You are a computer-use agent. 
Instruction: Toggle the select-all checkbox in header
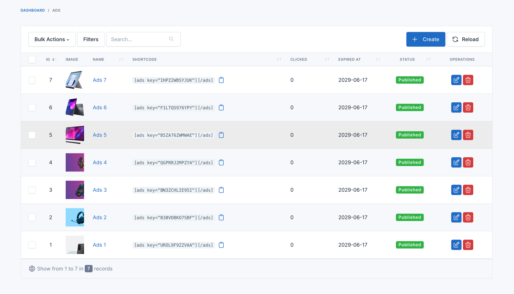32,59
